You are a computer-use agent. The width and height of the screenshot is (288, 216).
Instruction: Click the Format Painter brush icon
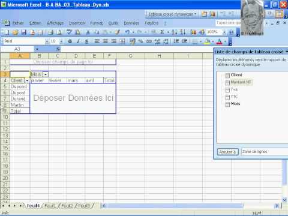[118, 32]
